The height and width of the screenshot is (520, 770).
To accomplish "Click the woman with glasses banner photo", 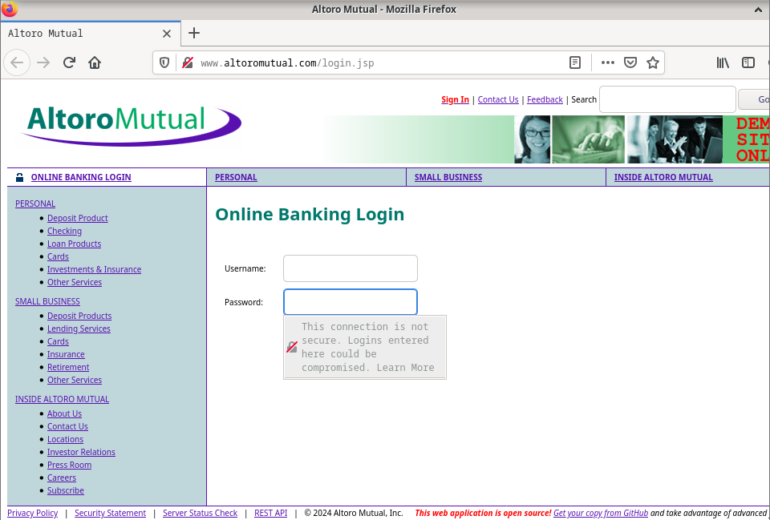I will coord(533,139).
